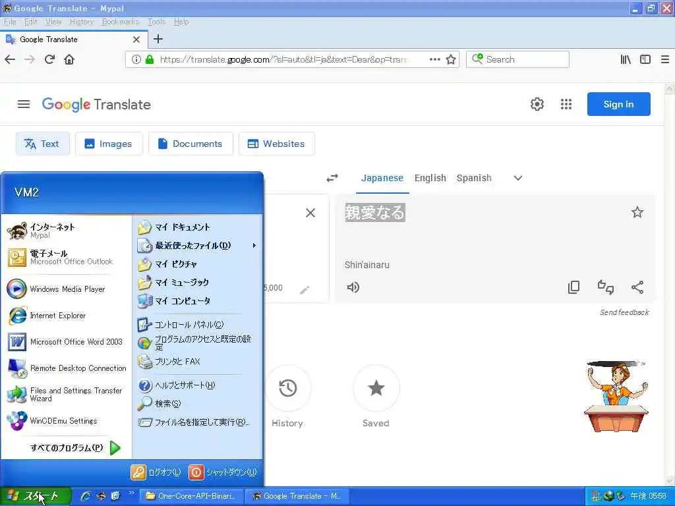Viewport: 675px width, 506px height.
Task: Open 検索 from Start menu
Action: click(x=197, y=404)
